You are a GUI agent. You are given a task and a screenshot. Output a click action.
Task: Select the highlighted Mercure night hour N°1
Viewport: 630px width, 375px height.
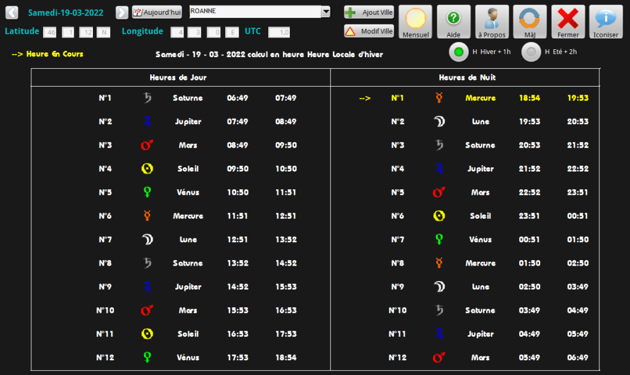(x=480, y=98)
